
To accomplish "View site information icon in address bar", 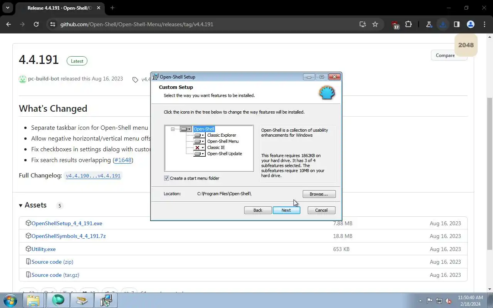I will 53,24.
